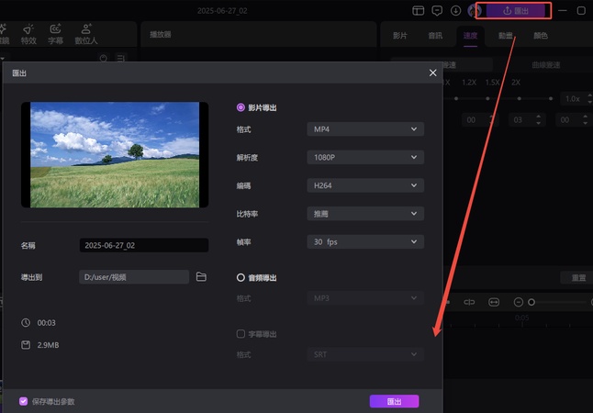Expand the 解析度 1080P dropdown

tap(365, 157)
